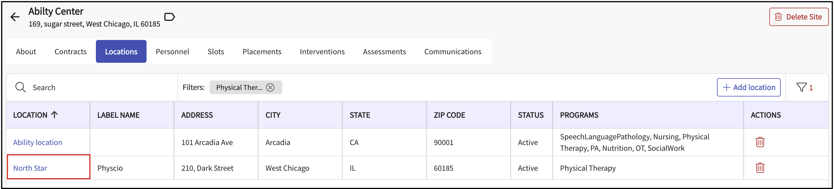The height and width of the screenshot is (189, 834).
Task: Click the Delete Site button
Action: coord(799,17)
